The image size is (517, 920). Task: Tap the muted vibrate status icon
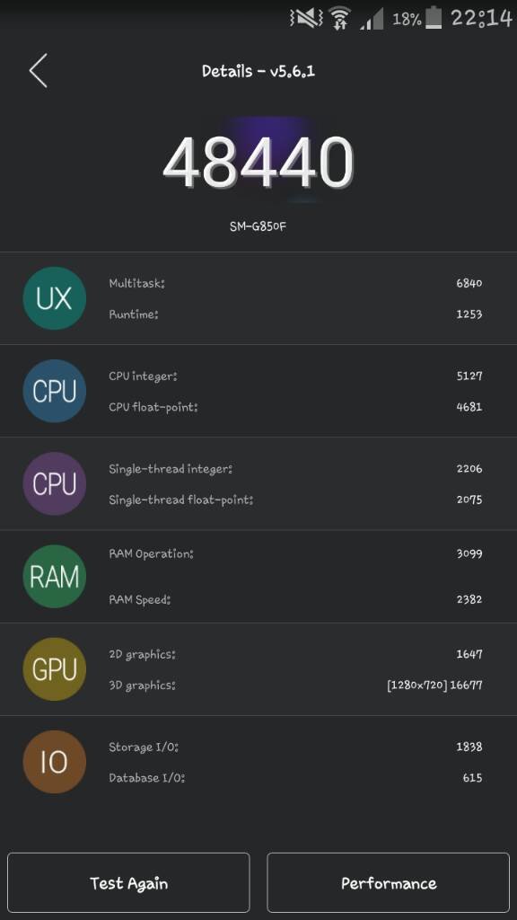pyautogui.click(x=306, y=18)
